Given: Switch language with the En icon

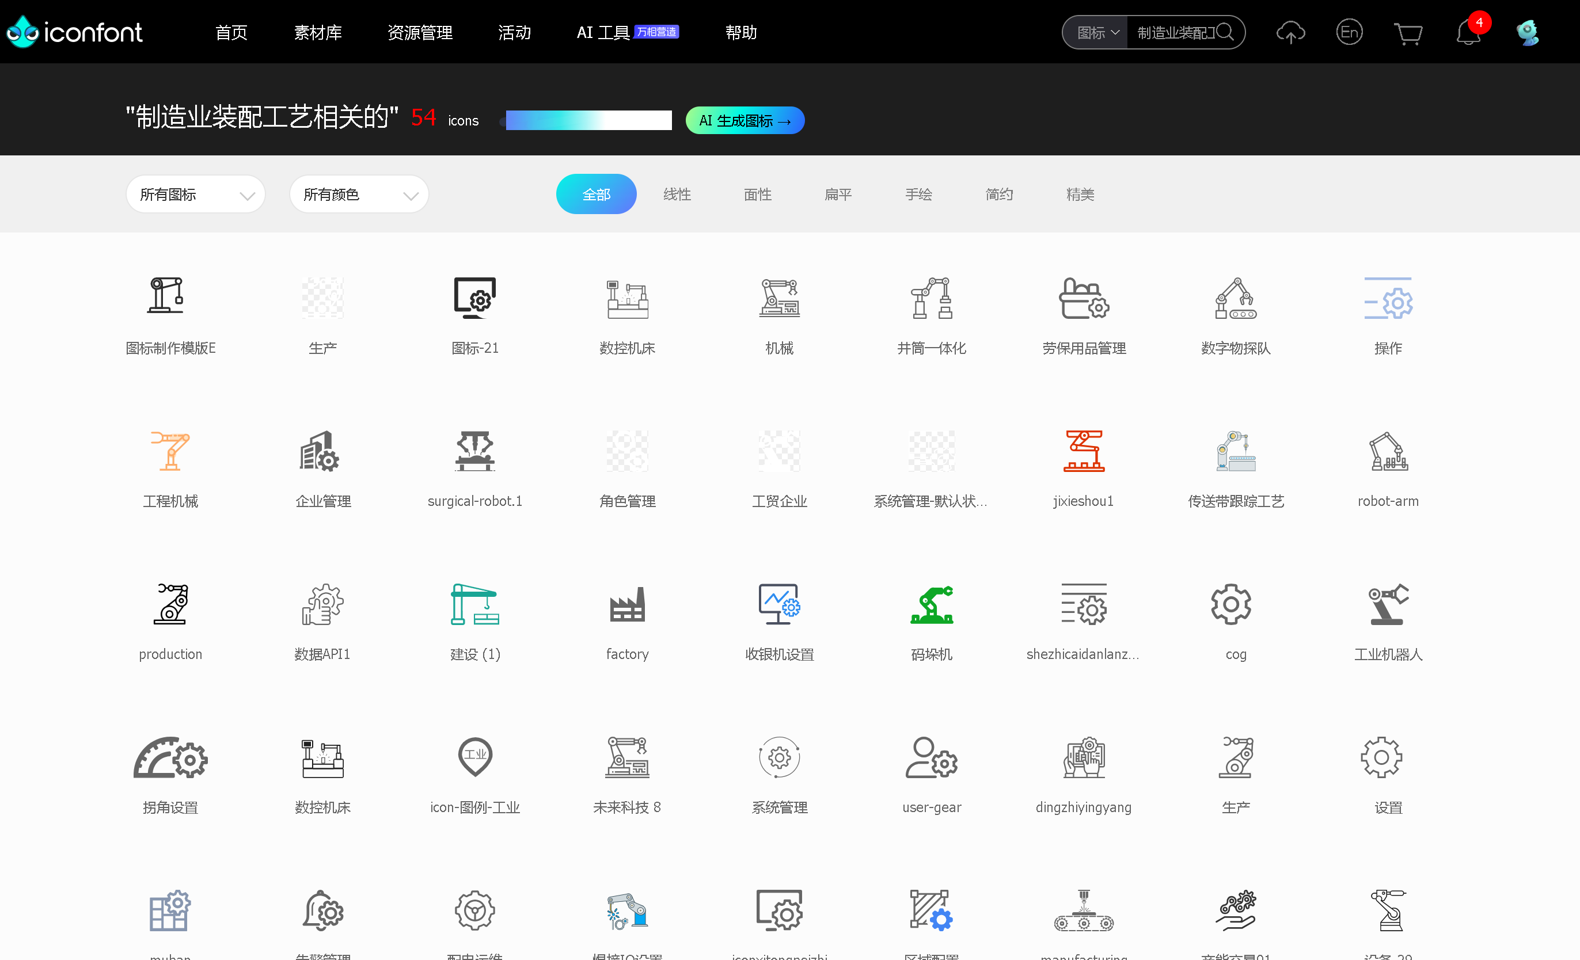Looking at the screenshot, I should [1349, 32].
